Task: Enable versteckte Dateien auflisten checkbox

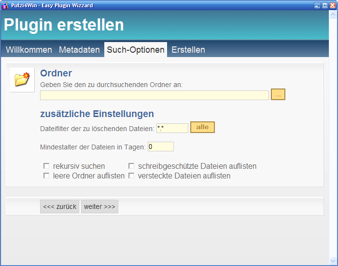Action: click(131, 176)
